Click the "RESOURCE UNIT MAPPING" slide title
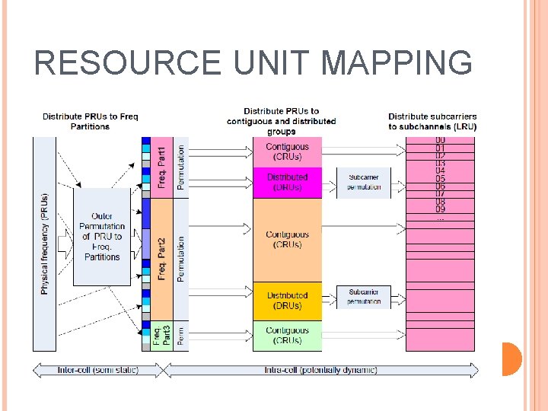The image size is (548, 411). 253,62
